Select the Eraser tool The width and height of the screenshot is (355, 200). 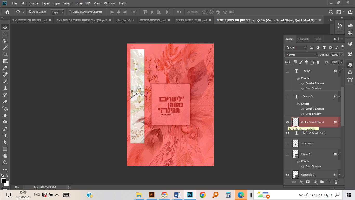[5, 102]
